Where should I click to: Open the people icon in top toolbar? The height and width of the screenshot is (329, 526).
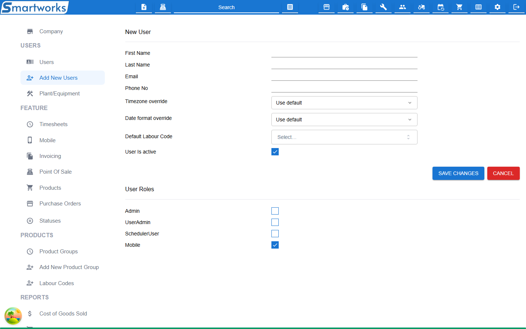click(x=403, y=7)
